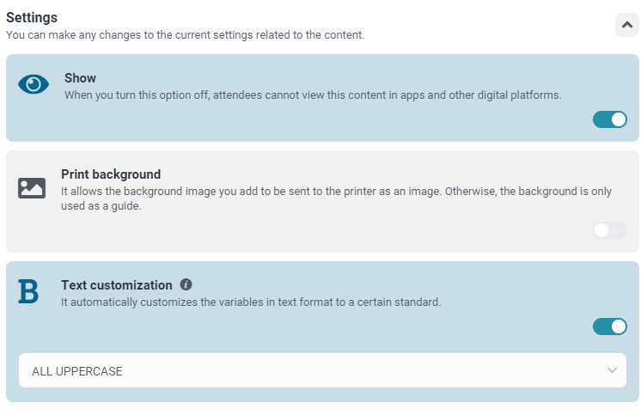Viewport: 641px width, 415px height.
Task: Click the Settings section heading
Action: (32, 17)
